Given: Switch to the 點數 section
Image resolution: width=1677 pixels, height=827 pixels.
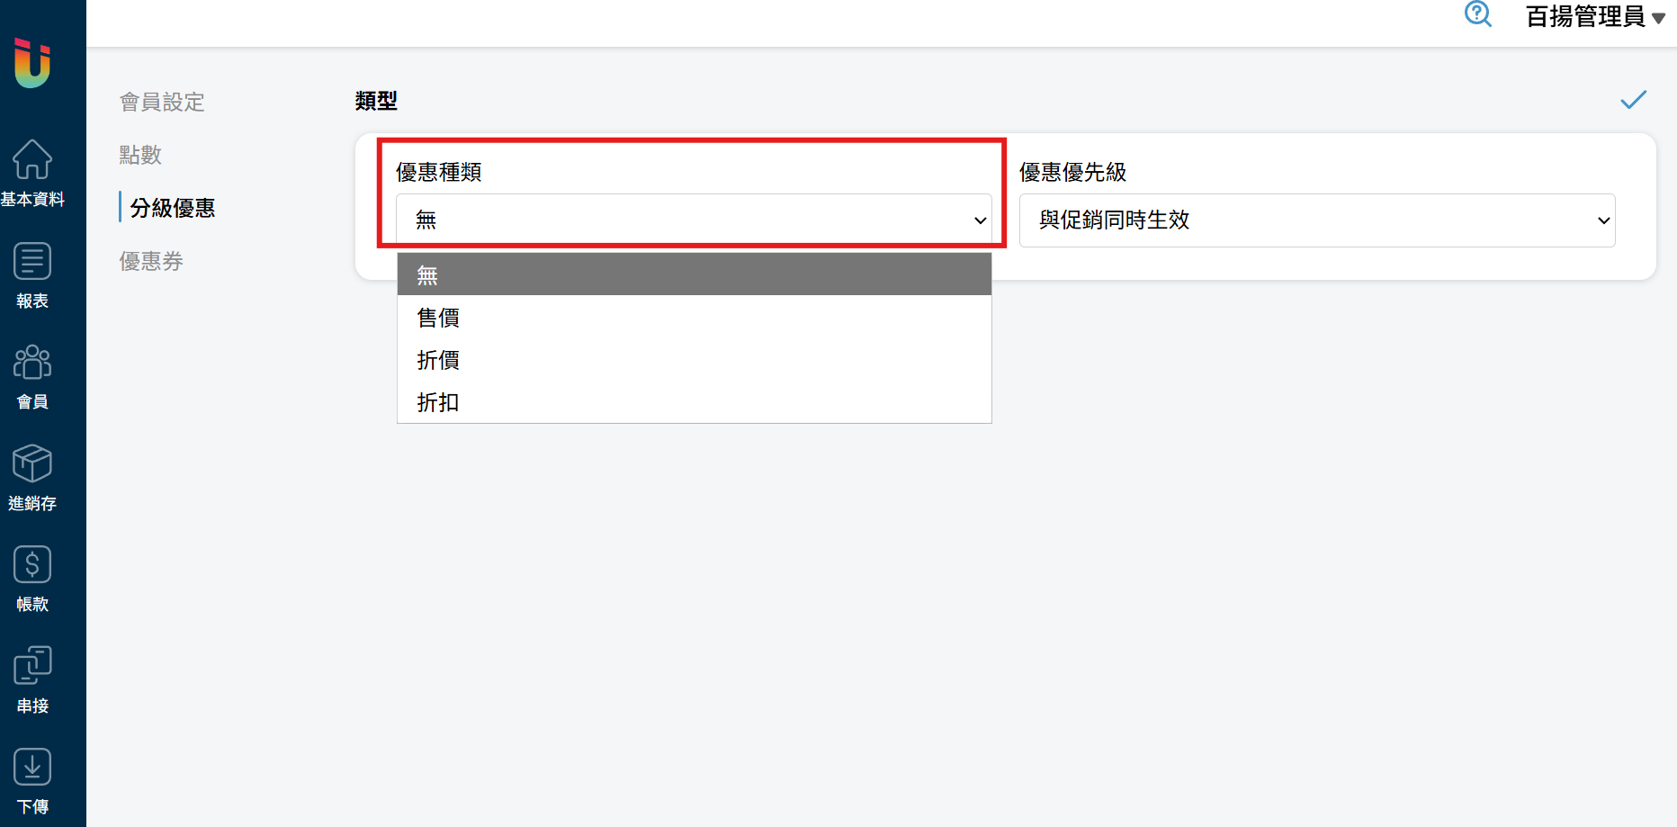Looking at the screenshot, I should tap(140, 155).
